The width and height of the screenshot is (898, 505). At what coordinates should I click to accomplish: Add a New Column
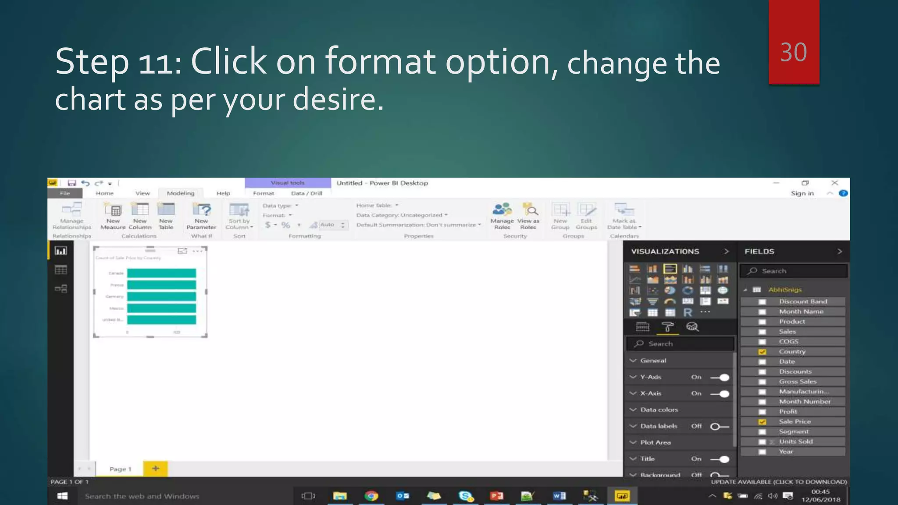140,216
